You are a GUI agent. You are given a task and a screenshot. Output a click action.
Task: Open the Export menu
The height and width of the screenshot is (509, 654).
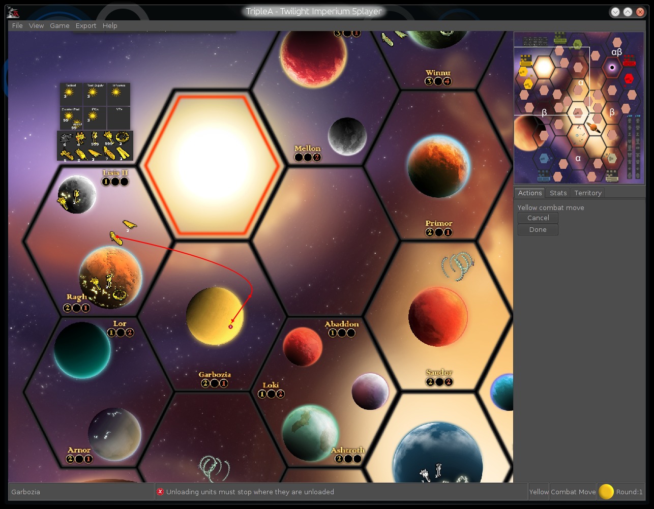pos(86,25)
